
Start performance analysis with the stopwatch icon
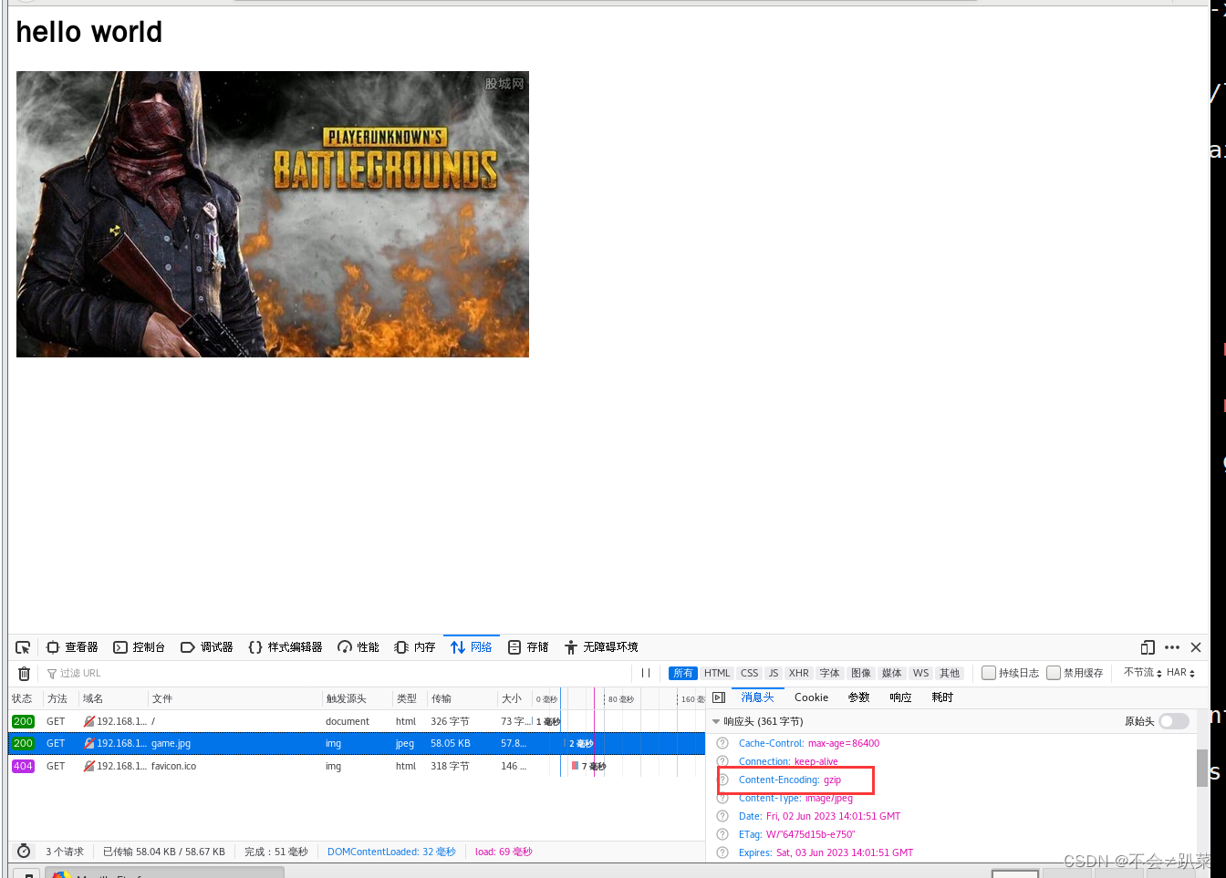[x=25, y=852]
